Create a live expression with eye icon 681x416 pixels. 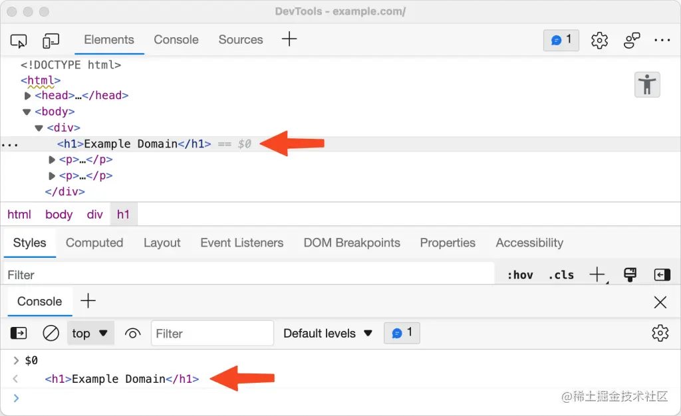pyautogui.click(x=133, y=334)
